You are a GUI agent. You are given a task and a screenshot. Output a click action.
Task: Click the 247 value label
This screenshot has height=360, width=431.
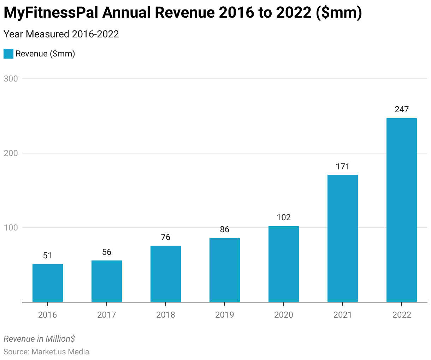(402, 109)
